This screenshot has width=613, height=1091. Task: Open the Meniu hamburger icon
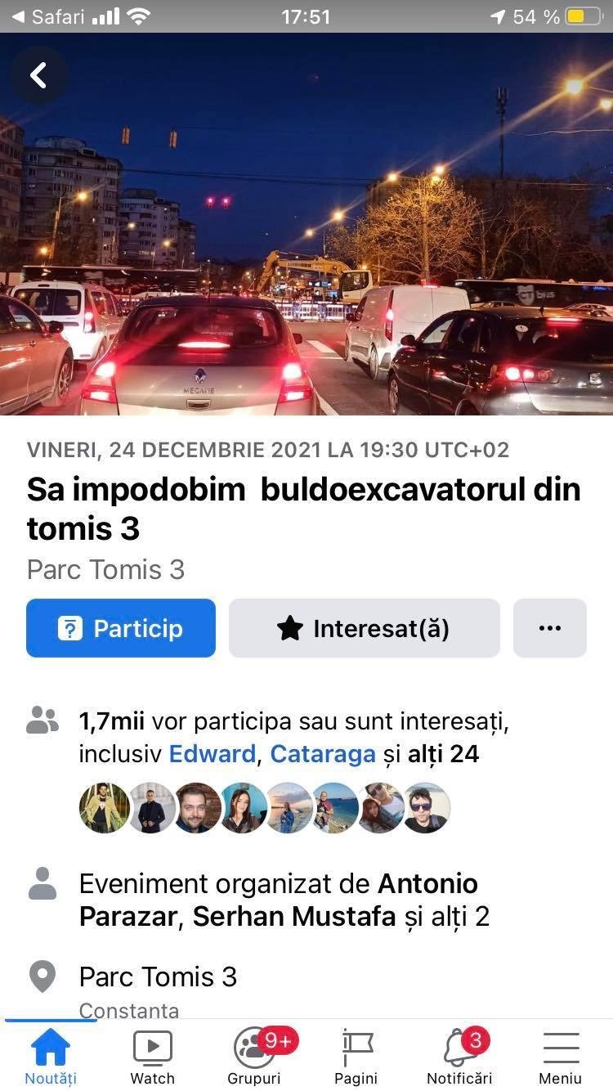click(x=561, y=1047)
